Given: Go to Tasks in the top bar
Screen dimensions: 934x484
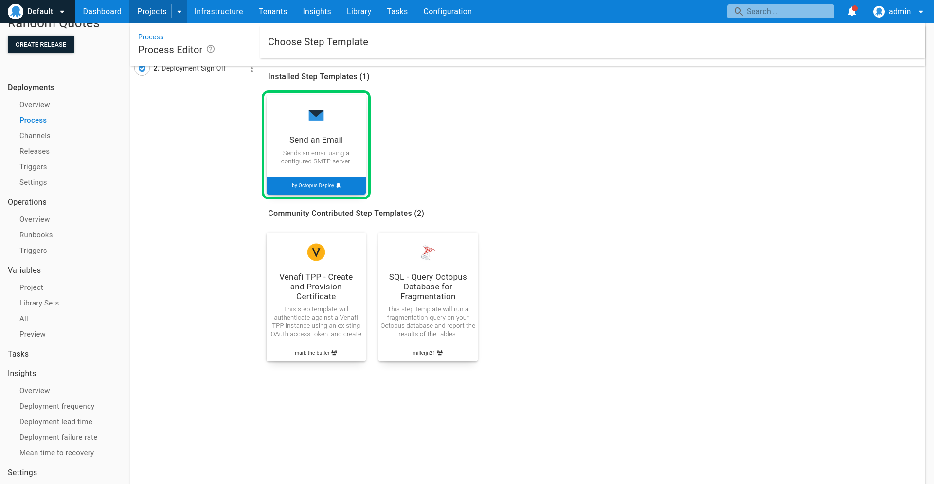Looking at the screenshot, I should (397, 11).
